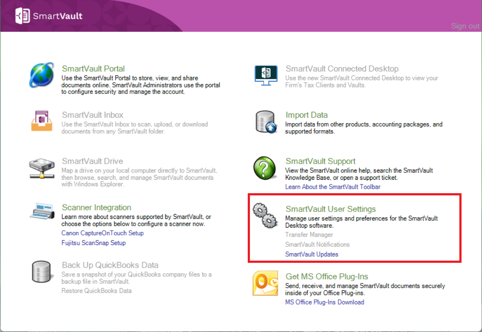
Task: Open Get MS Office Plug-Ins heading
Action: point(327,276)
